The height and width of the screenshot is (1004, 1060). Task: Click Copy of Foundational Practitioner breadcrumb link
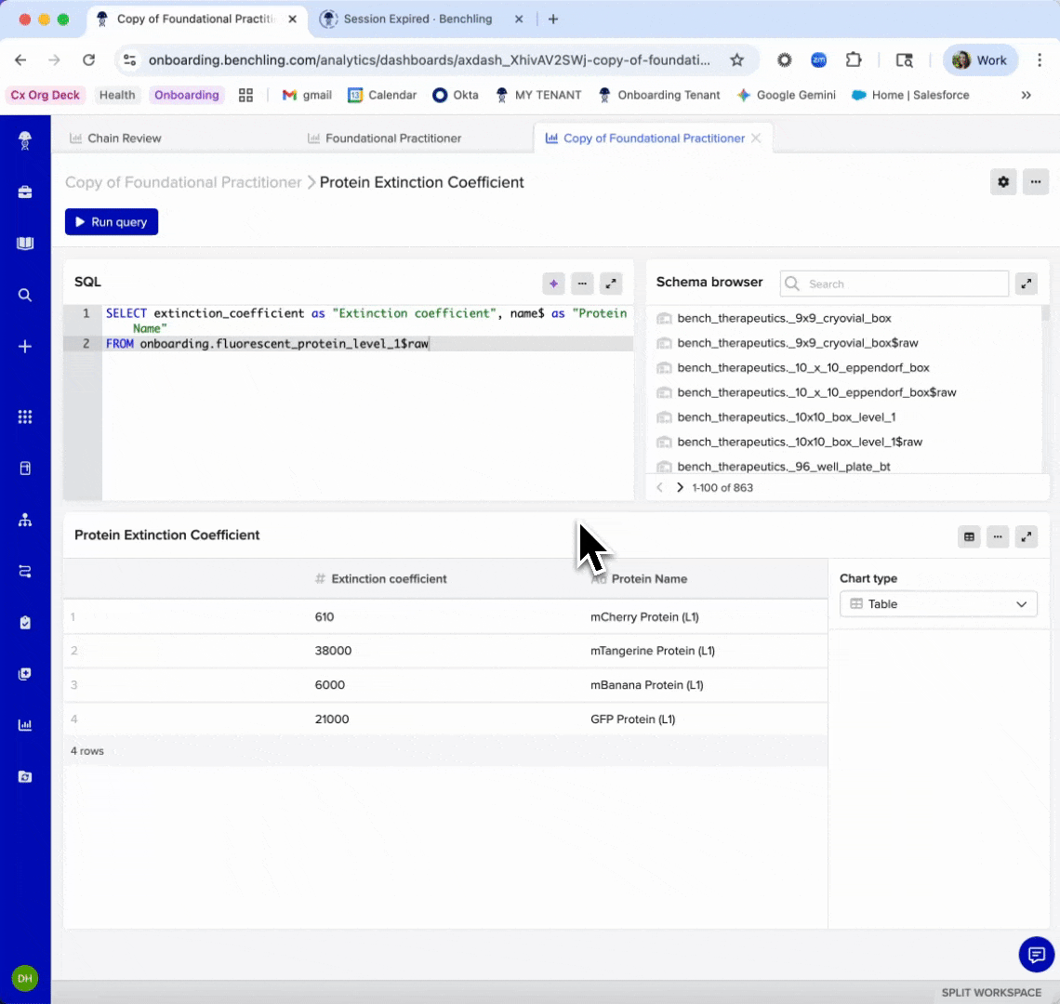pos(183,182)
